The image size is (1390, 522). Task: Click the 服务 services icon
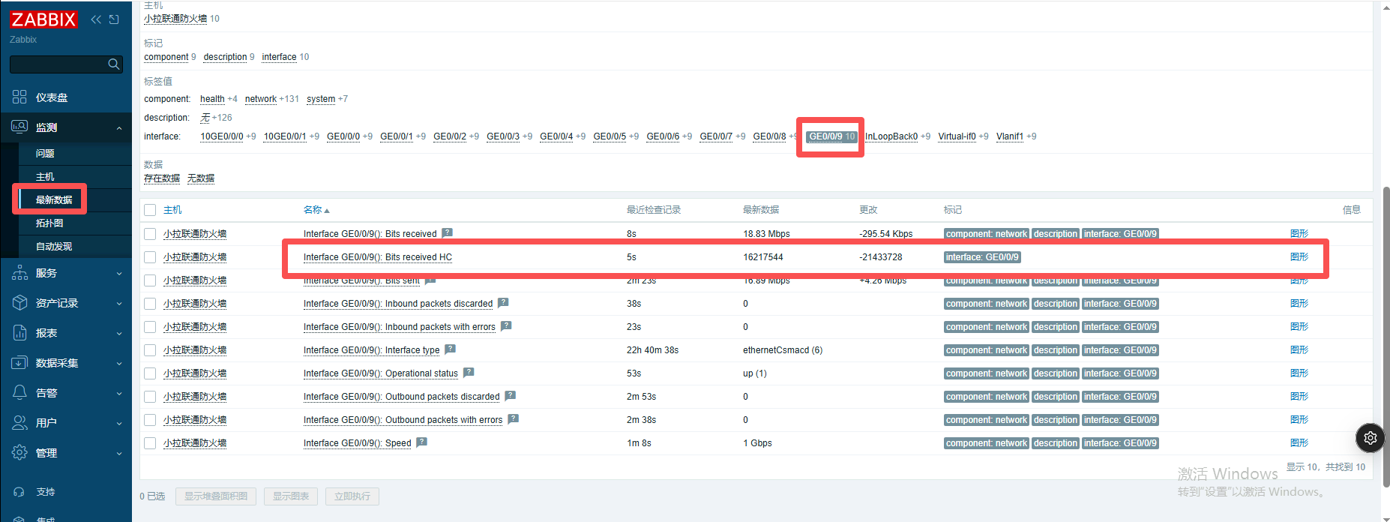(19, 273)
